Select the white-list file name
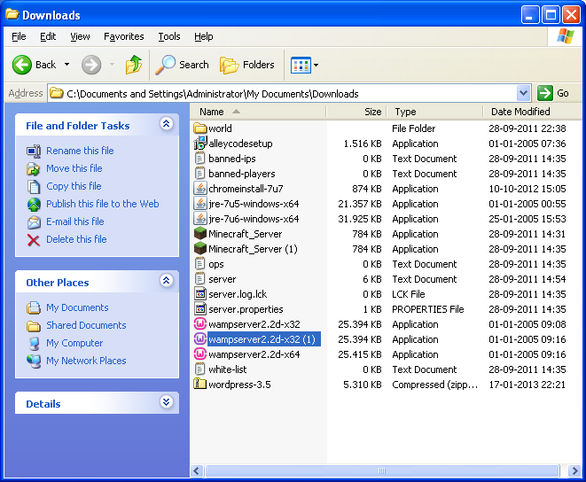Viewport: 586px width, 482px height. (228, 369)
